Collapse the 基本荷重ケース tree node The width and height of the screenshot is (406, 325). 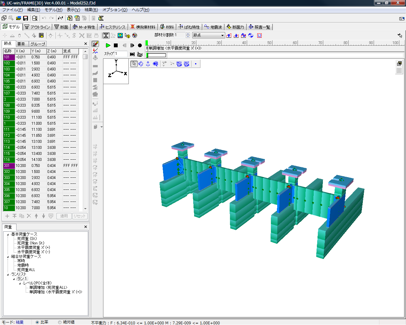(8, 235)
